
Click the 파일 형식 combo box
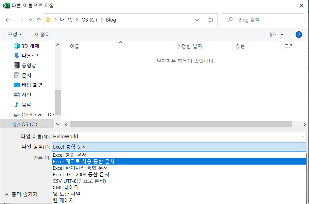click(x=179, y=147)
